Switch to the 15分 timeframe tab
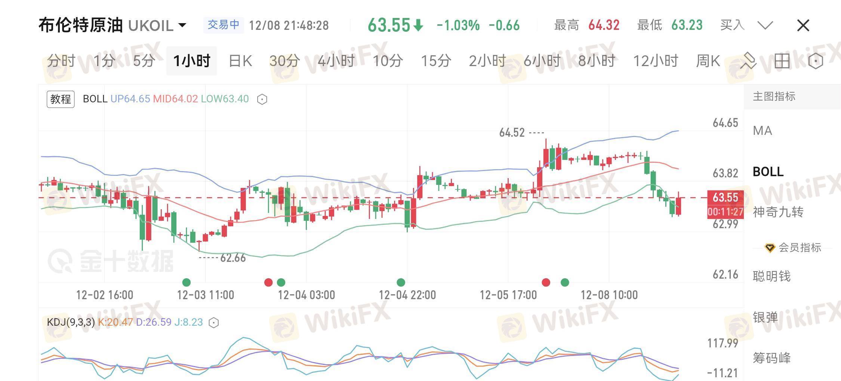 tap(436, 61)
